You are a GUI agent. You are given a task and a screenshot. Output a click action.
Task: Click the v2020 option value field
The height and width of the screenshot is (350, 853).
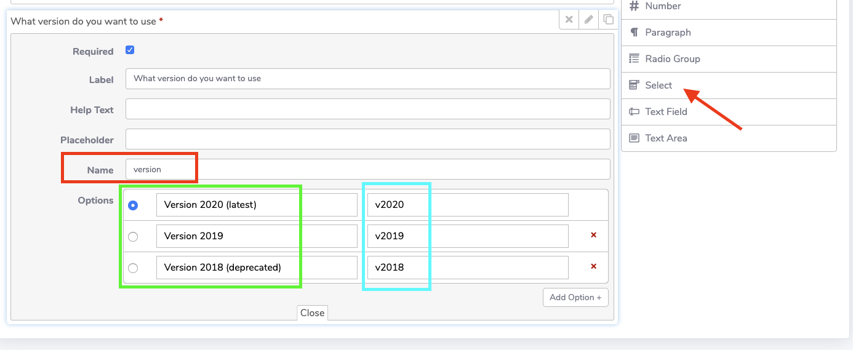click(467, 205)
